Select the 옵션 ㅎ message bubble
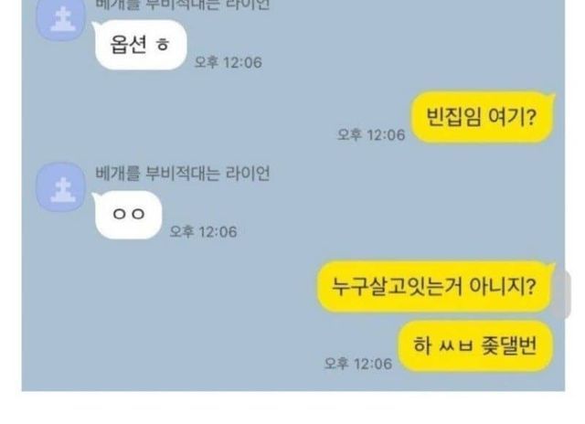585x424 pixels. 140,45
